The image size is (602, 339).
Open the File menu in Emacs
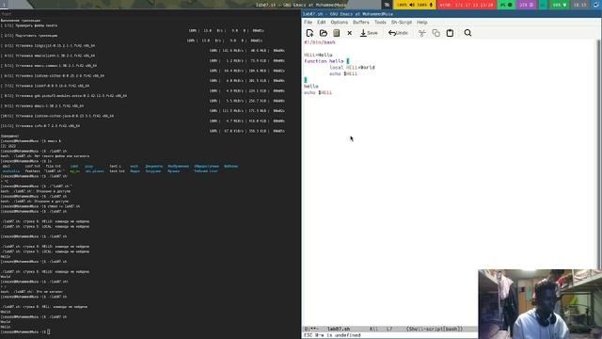click(308, 23)
